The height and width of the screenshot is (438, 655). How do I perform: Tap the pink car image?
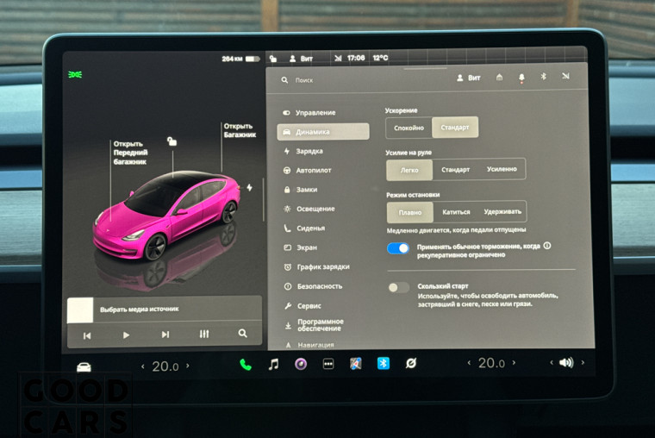click(167, 216)
